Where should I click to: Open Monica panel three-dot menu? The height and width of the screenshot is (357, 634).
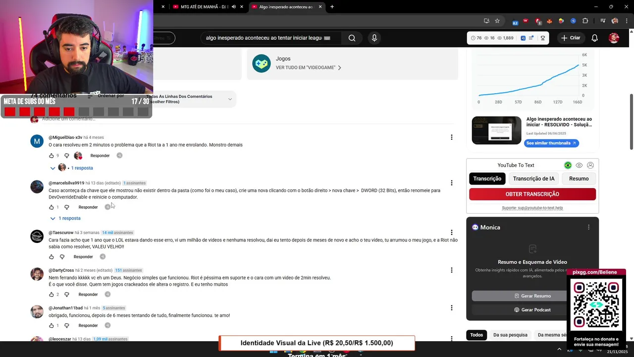point(588,227)
